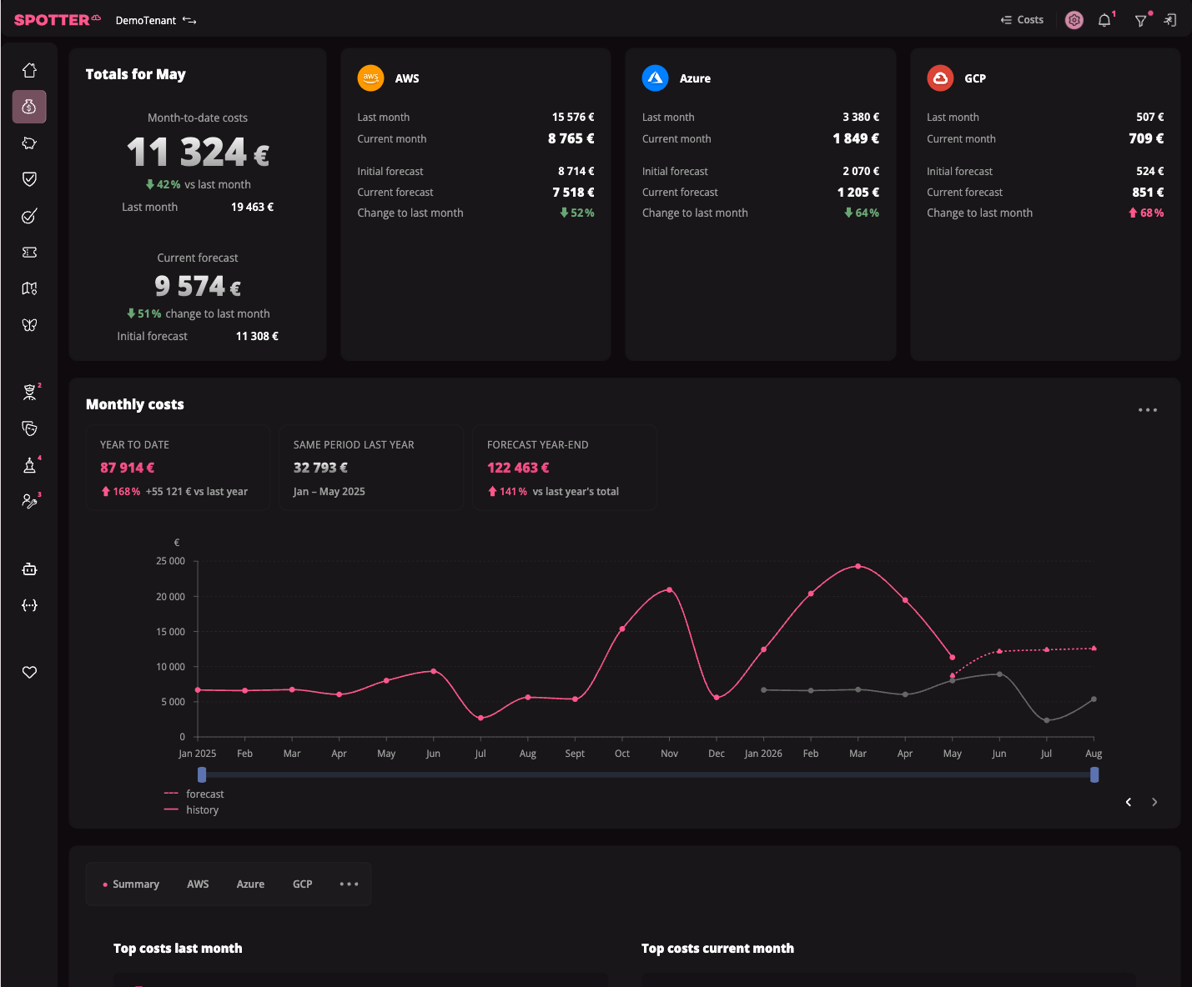The width and height of the screenshot is (1192, 987).
Task: Open the circled checkmark icon
Action: 29,216
